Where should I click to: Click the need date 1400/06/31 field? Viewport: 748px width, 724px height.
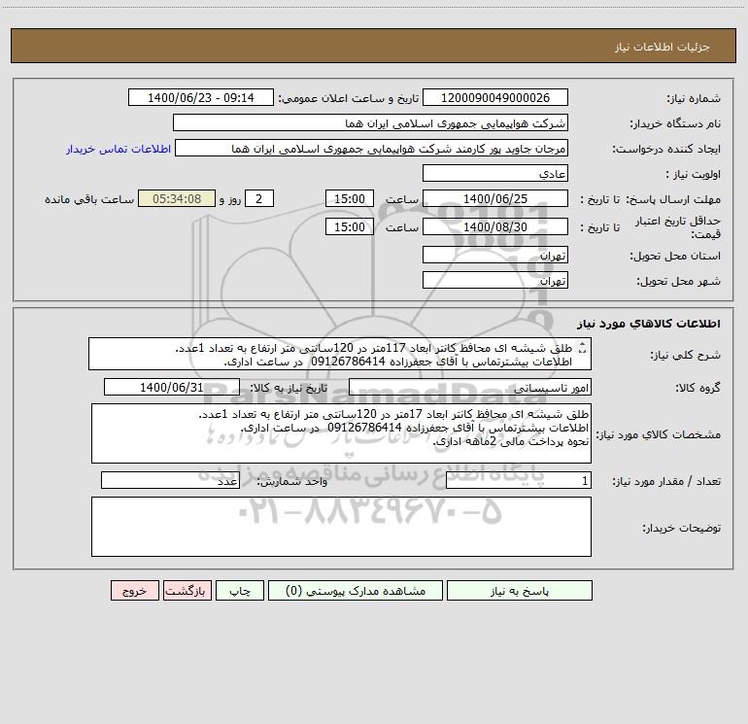pos(172,387)
